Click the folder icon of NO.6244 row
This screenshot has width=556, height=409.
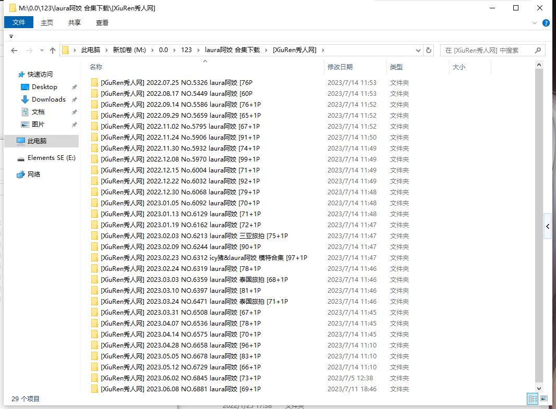point(94,247)
